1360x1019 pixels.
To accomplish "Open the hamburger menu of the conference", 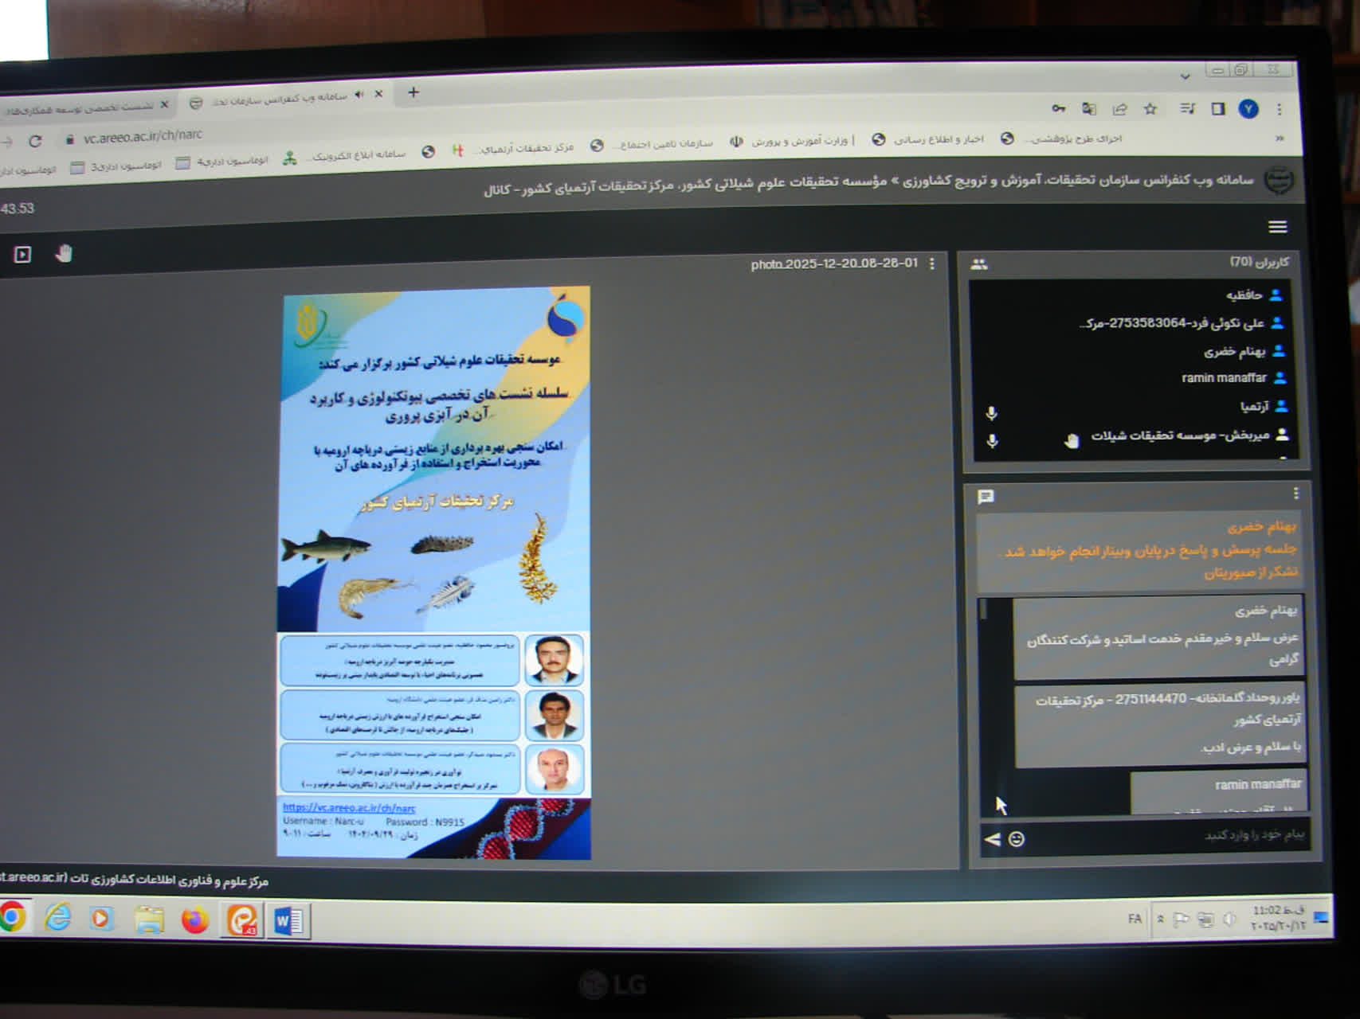I will (x=1277, y=228).
